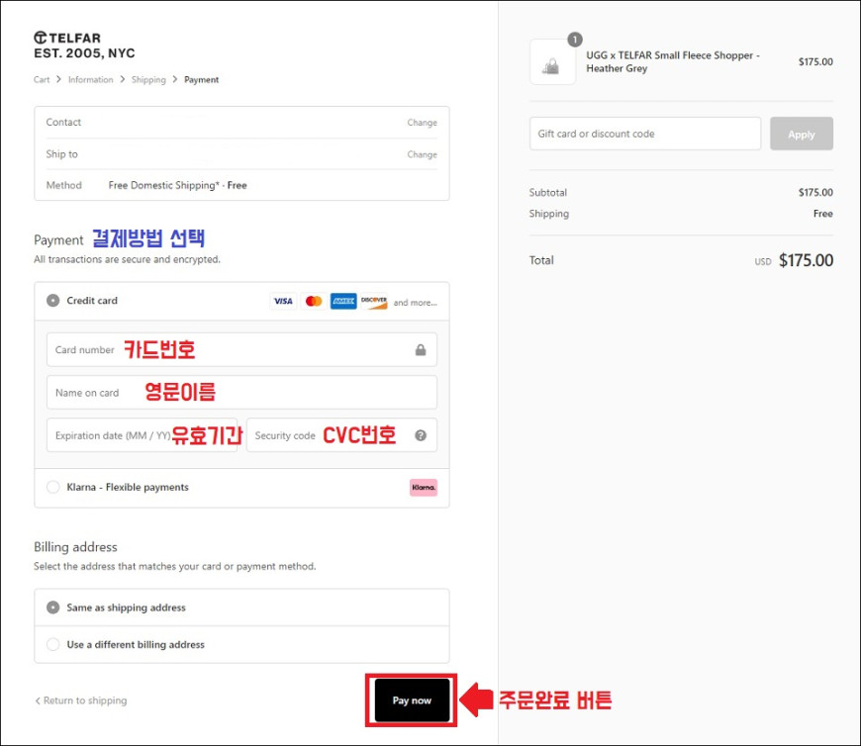861x746 pixels.
Task: Click the product quantity badge
Action: (575, 40)
